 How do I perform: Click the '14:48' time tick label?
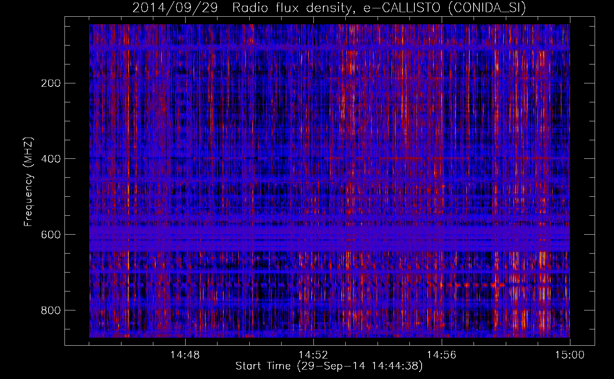(x=185, y=355)
